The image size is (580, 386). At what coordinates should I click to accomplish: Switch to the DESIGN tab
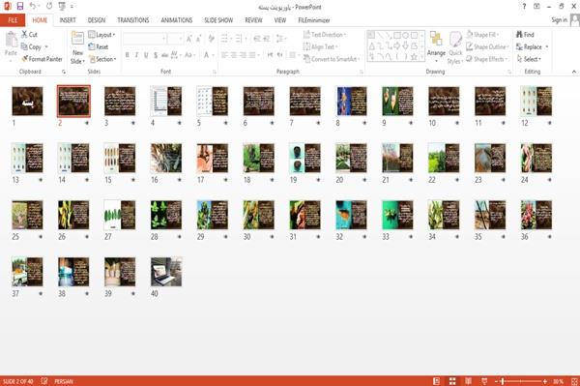(96, 20)
